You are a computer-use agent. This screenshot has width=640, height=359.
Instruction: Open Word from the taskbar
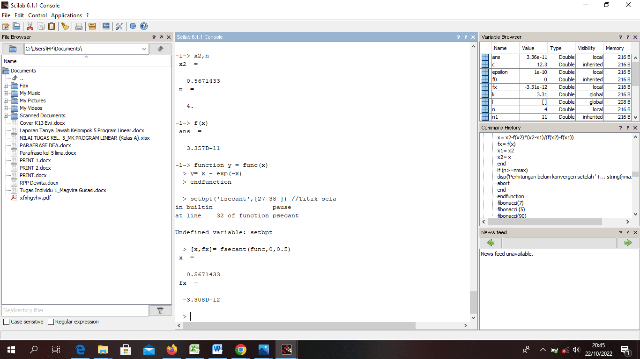click(x=217, y=349)
